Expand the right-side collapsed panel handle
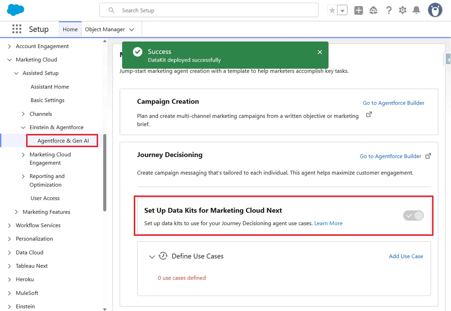The width and height of the screenshot is (451, 311). click(448, 59)
